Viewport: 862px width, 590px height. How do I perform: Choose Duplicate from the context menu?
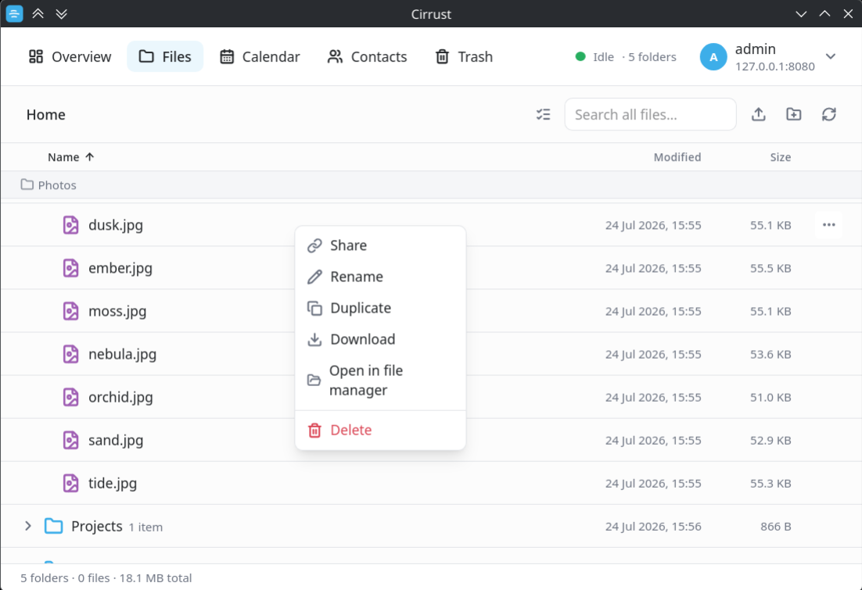380,308
